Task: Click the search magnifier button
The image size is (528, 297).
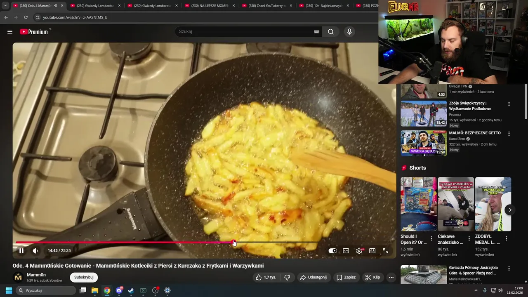Action: (331, 32)
